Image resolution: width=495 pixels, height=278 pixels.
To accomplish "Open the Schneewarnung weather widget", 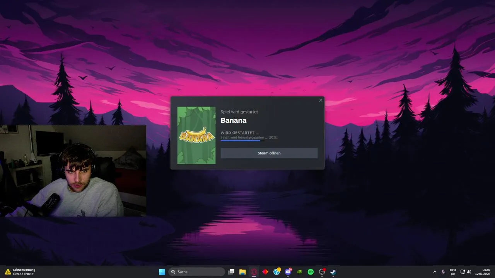I will point(20,272).
